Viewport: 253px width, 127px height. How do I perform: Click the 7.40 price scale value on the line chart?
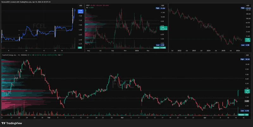[x=80, y=16]
